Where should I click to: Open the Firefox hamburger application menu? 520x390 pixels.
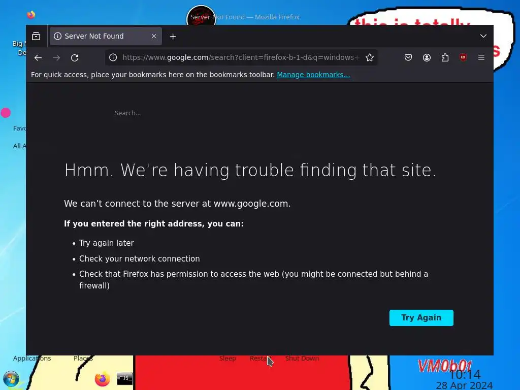481,57
